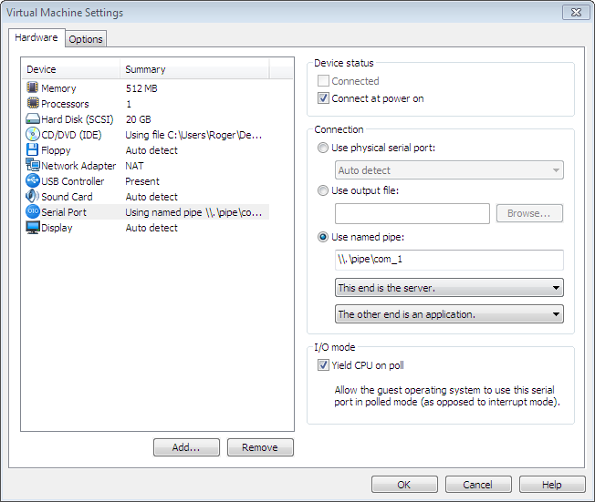Choose Use physical serial port option
The width and height of the screenshot is (595, 502).
[323, 148]
